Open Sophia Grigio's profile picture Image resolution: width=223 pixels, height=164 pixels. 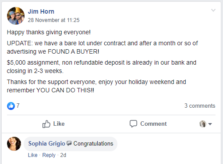click(14, 144)
